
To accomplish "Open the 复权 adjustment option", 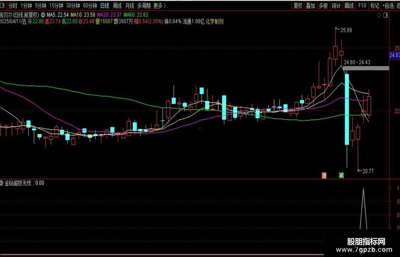I will 298,5.
